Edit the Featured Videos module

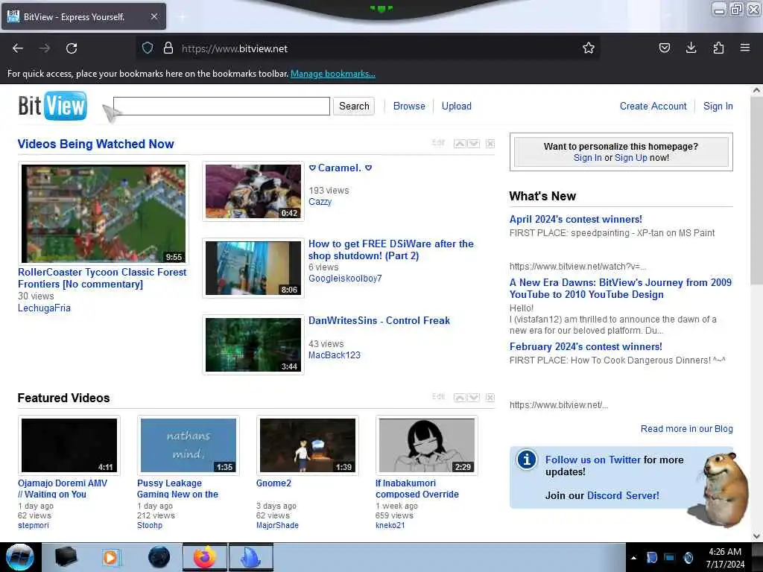tap(438, 396)
